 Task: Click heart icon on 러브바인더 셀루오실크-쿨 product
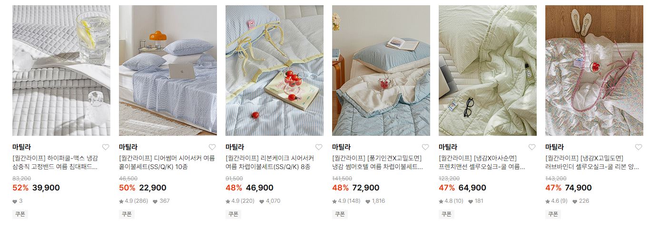639,147
